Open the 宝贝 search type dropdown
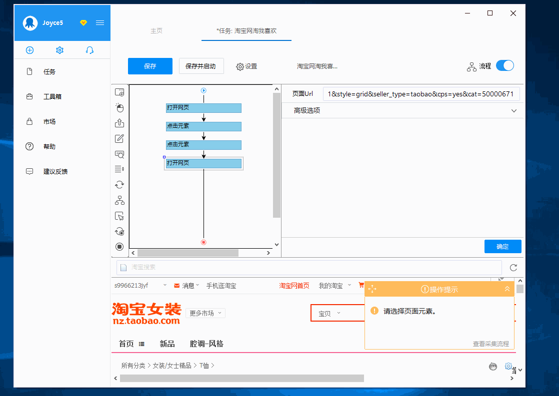559x396 pixels. (x=329, y=314)
